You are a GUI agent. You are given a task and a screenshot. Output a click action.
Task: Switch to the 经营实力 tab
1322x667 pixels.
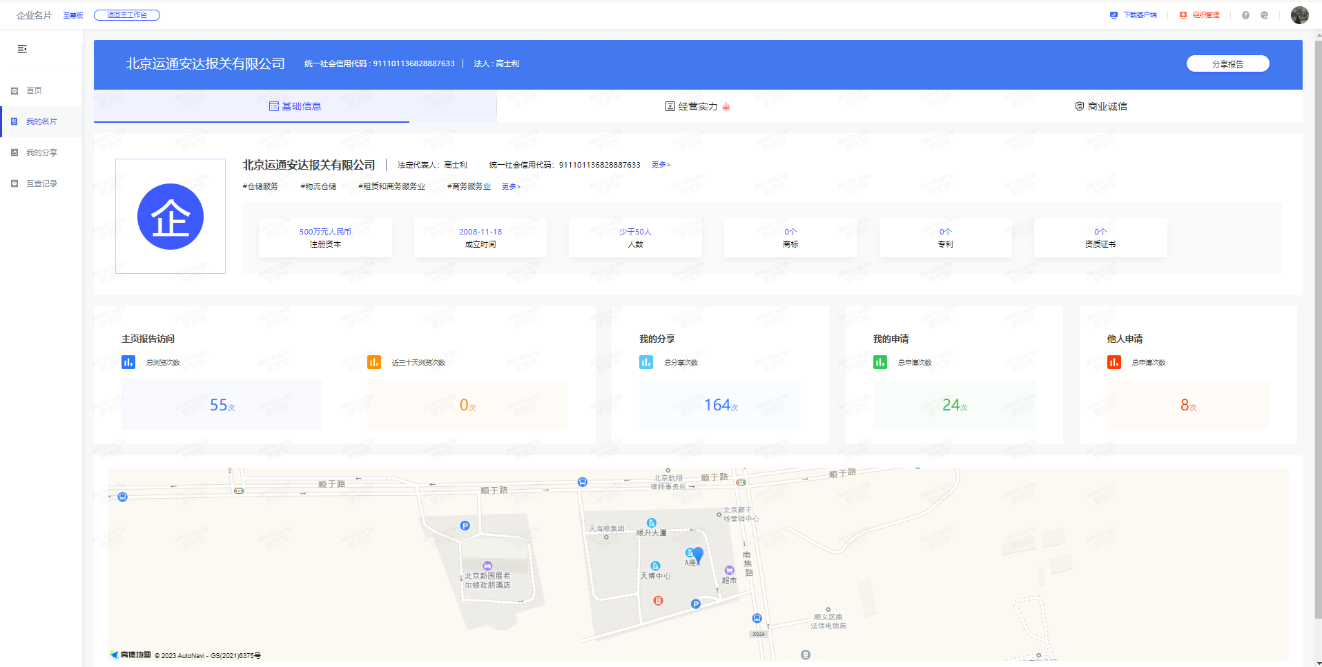(x=698, y=106)
